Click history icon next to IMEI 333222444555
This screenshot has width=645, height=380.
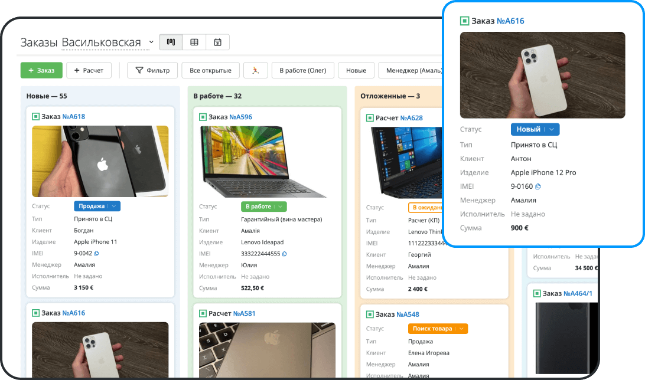click(x=284, y=254)
